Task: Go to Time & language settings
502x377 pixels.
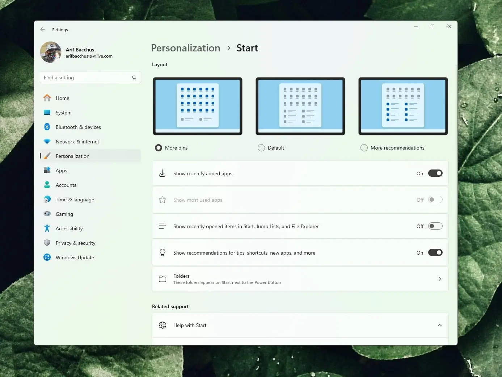Action: tap(75, 200)
